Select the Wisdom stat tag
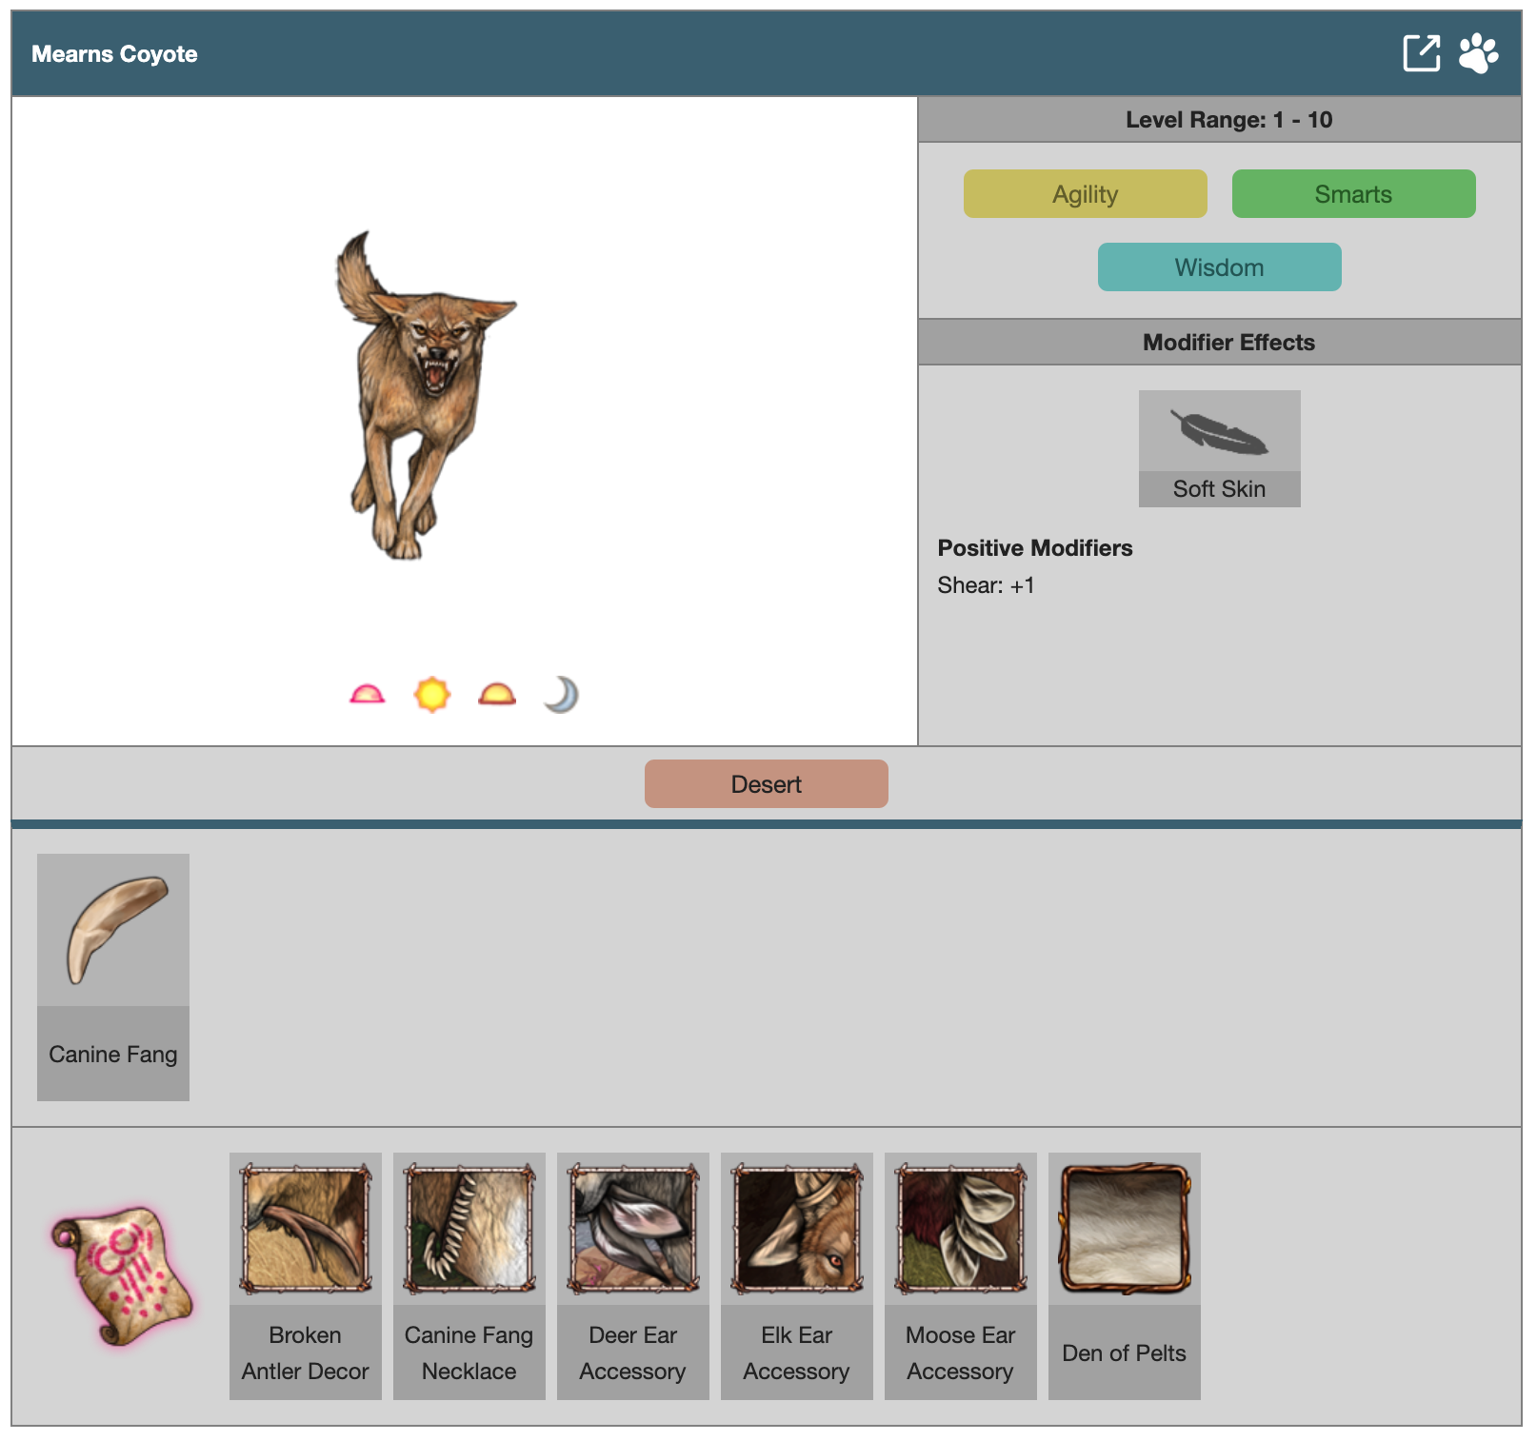Screen dimensions: 1537x1441 [1219, 267]
